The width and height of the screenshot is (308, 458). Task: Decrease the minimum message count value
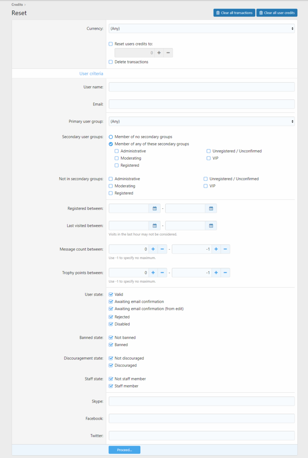[x=163, y=249]
